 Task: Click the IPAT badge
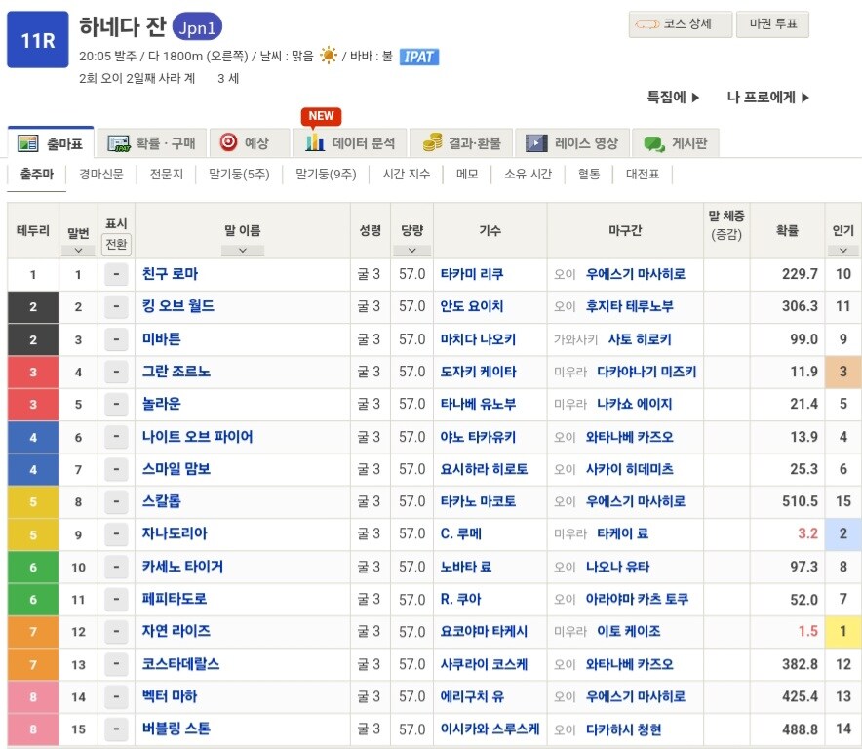click(417, 58)
